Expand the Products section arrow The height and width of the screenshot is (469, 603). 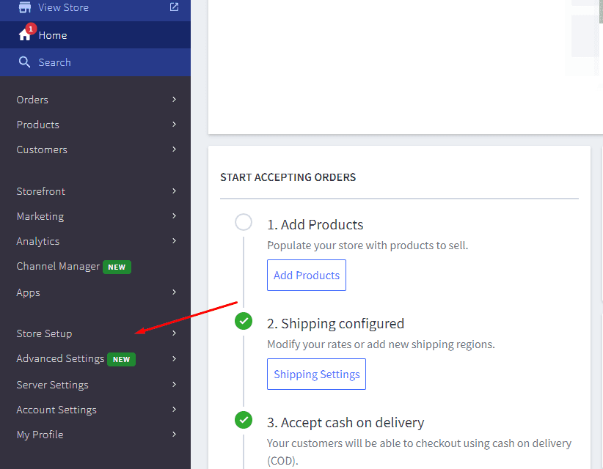point(174,125)
